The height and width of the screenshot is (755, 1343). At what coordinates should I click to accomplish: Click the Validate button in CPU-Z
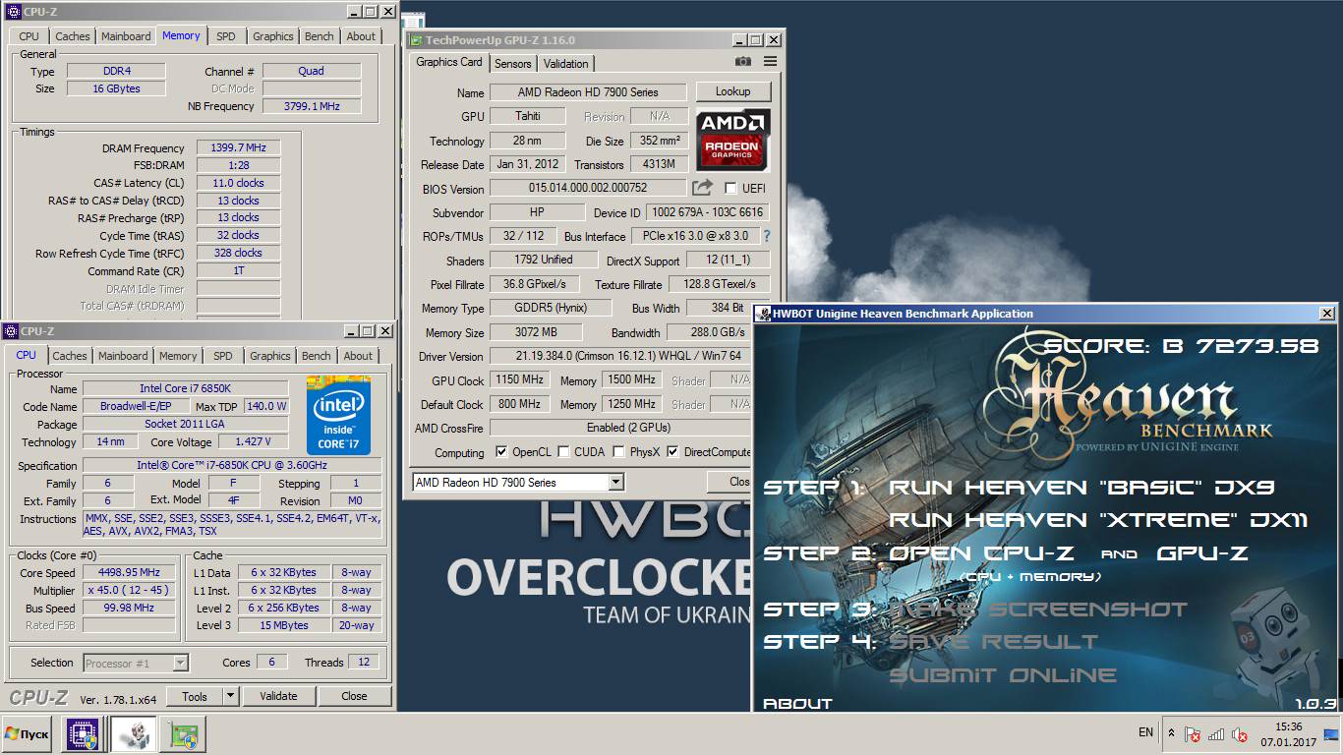pos(278,696)
